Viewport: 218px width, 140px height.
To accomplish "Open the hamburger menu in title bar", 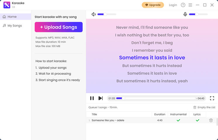I will (x=190, y=5).
